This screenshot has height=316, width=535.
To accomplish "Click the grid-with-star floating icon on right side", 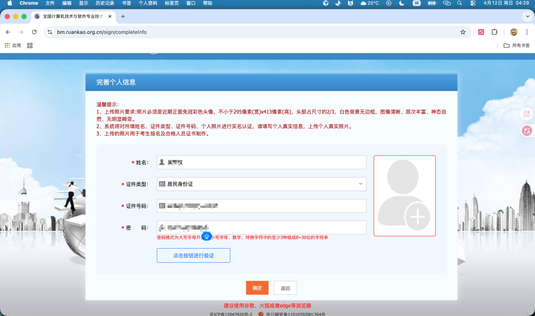I will click(x=527, y=114).
